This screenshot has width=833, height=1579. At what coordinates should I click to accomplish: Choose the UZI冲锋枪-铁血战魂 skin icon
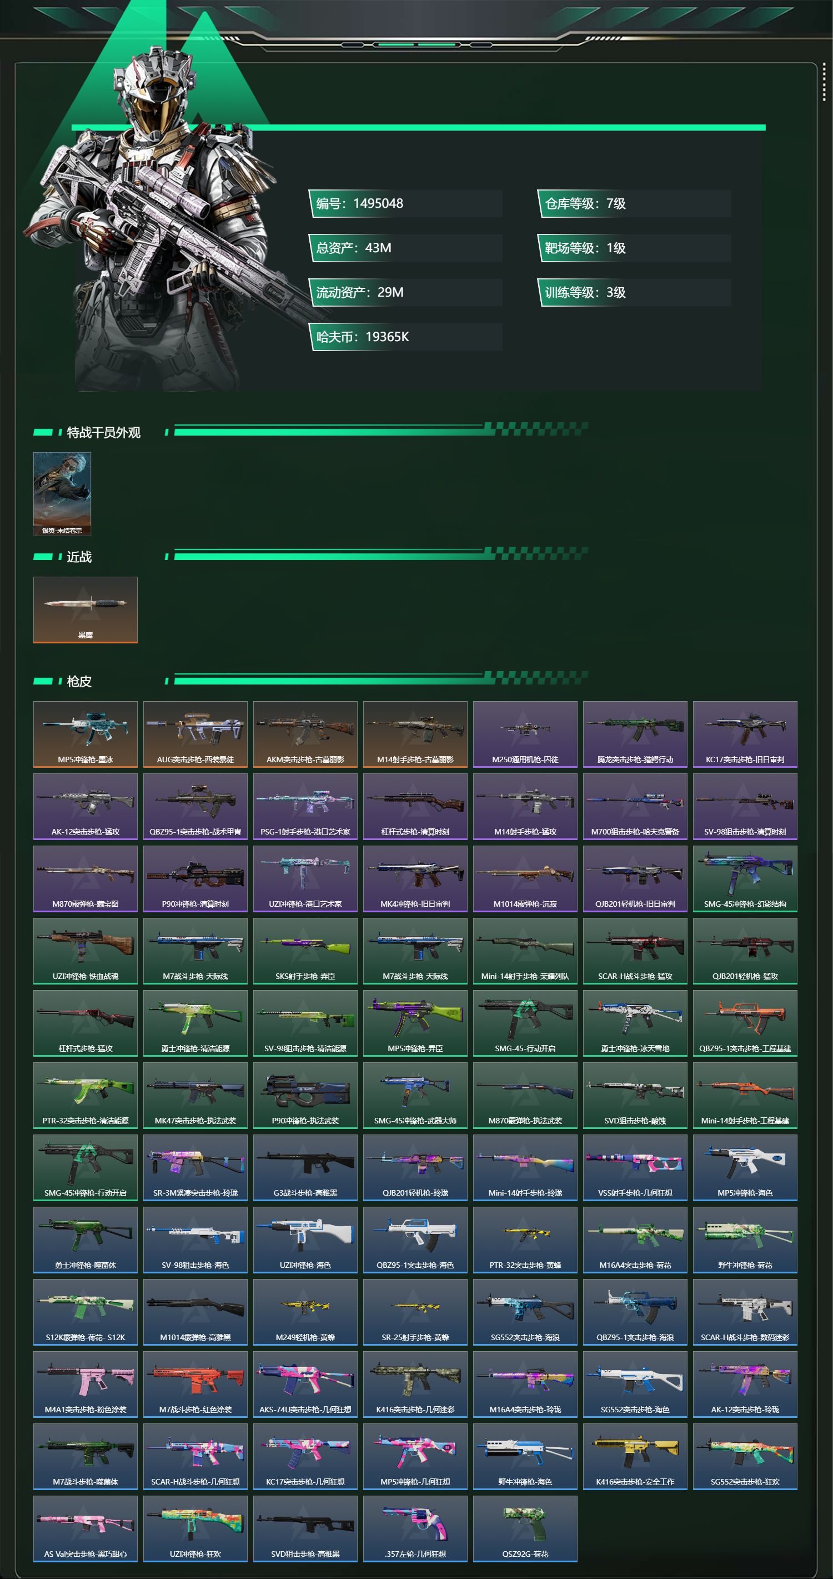[85, 951]
